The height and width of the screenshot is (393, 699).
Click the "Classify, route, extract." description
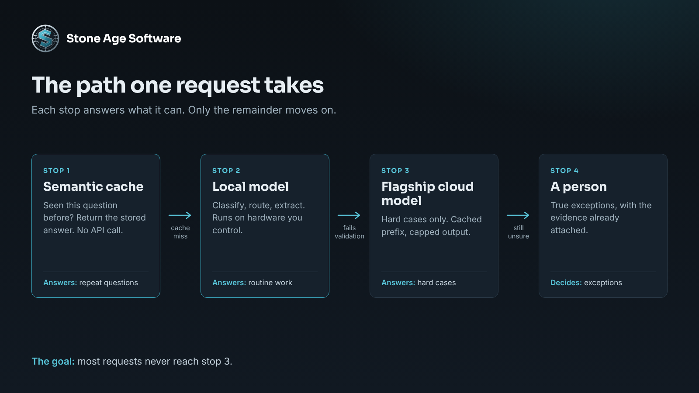pyautogui.click(x=259, y=217)
